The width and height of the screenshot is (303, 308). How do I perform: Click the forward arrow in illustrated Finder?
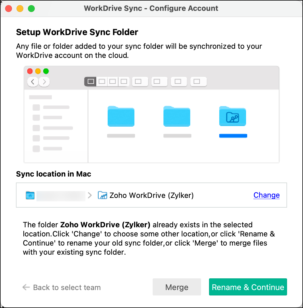[44, 82]
